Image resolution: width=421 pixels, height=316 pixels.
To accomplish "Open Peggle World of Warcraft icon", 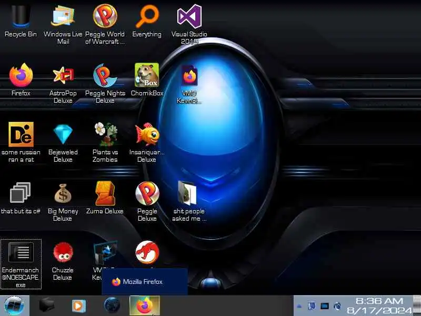I will click(x=105, y=16).
